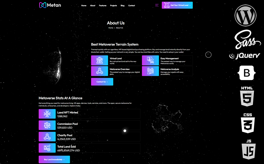Image resolution: width=264 pixels, height=164 pixels.
Task: Follow the Home breadcrumb link
Action: [111, 28]
